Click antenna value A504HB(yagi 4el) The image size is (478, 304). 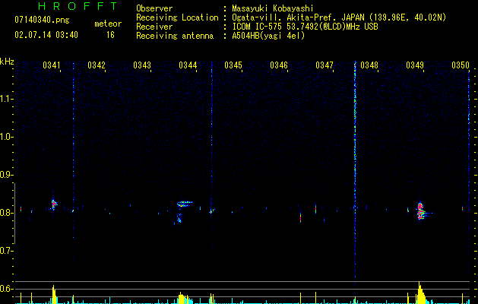point(268,36)
